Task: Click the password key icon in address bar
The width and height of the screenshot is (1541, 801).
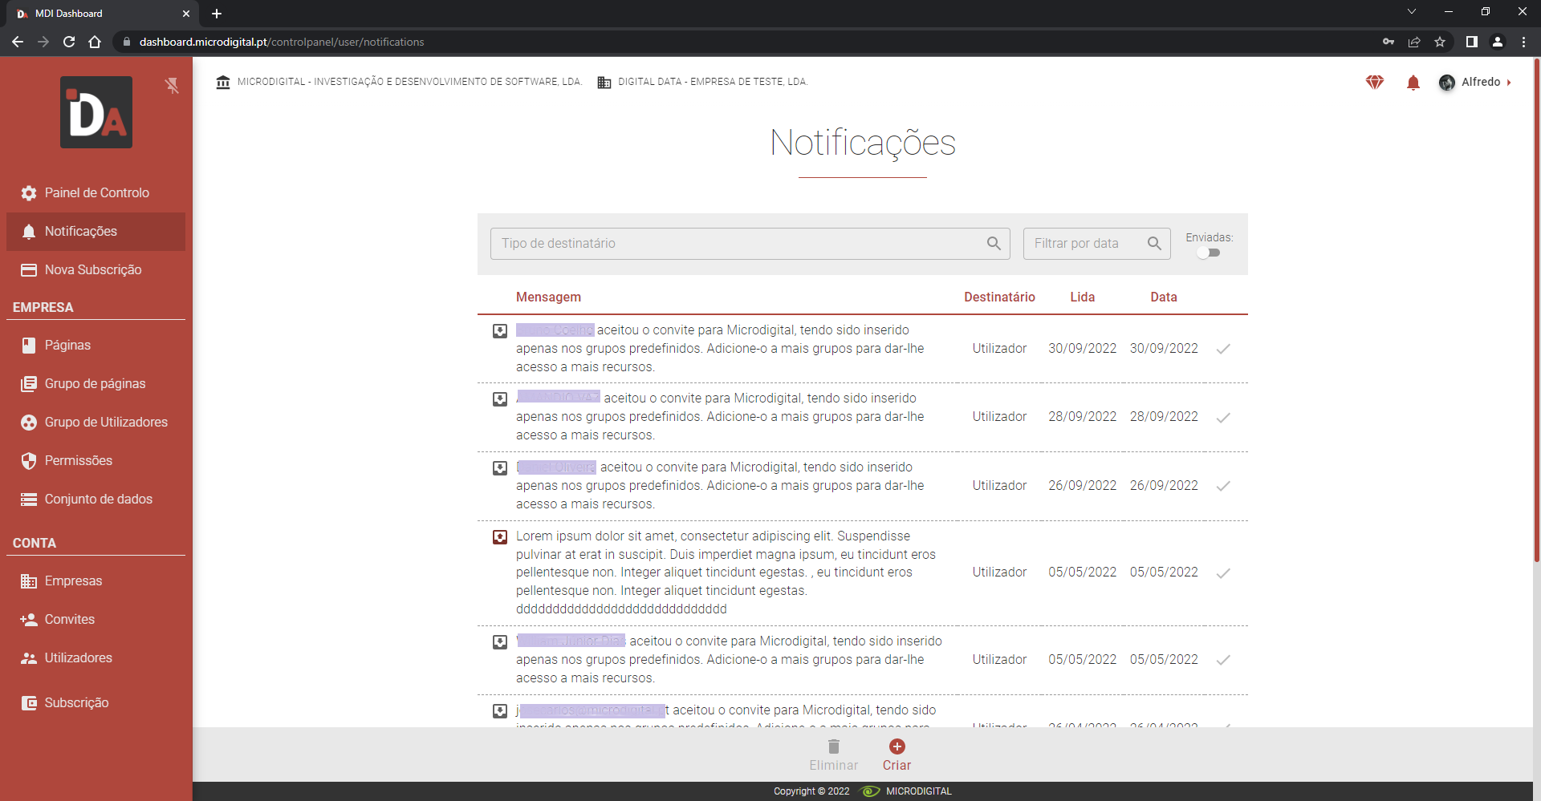Action: pos(1389,42)
